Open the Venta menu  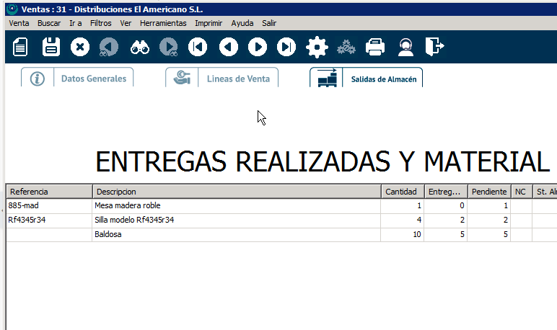point(19,23)
